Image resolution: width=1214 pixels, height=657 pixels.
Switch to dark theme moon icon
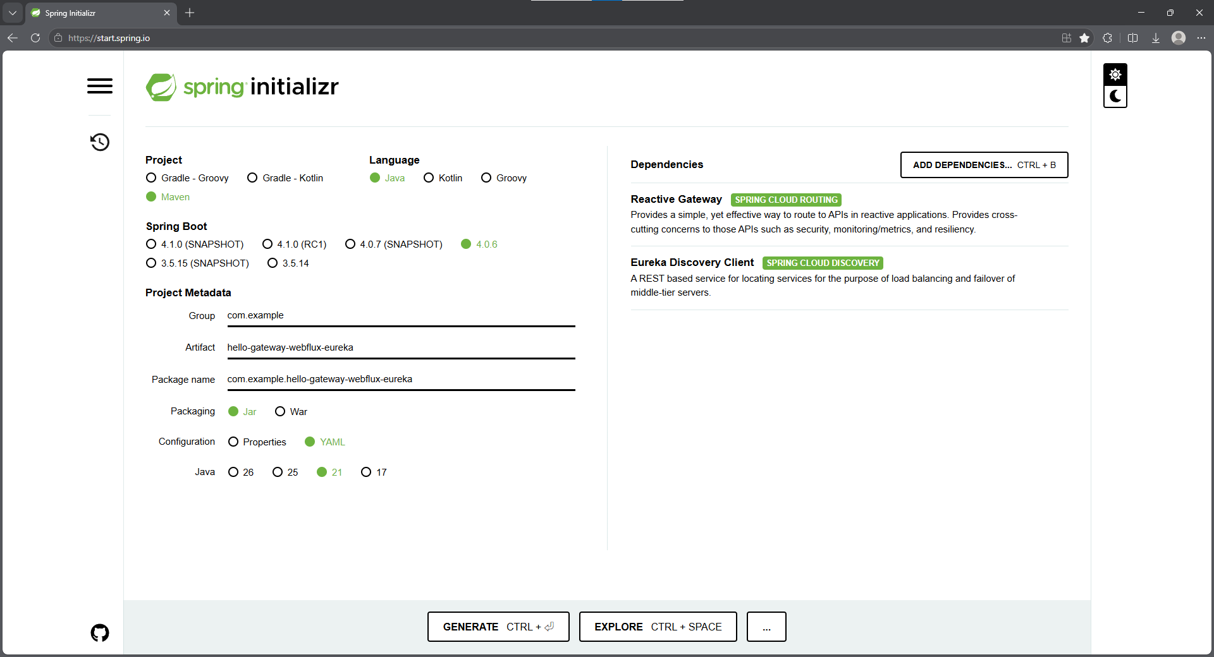(1115, 97)
